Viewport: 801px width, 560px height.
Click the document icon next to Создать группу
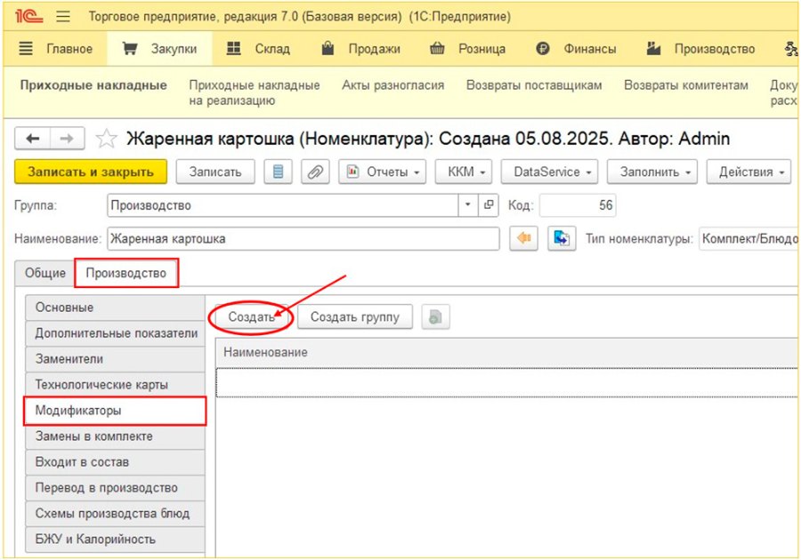(x=435, y=316)
